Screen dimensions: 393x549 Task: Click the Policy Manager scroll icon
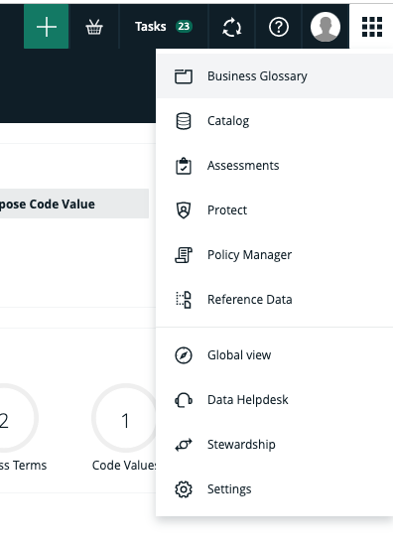[x=184, y=255]
